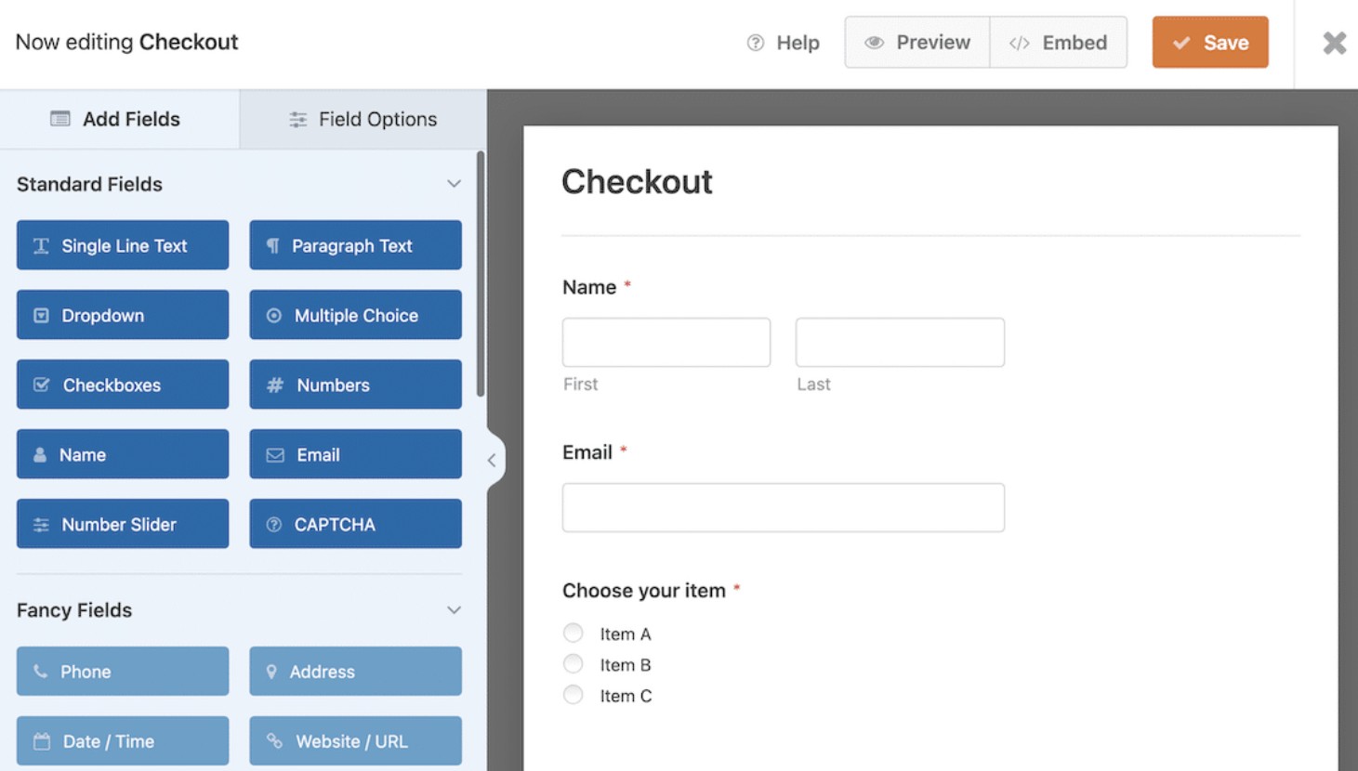Click the Email input field
The width and height of the screenshot is (1358, 771).
783,507
